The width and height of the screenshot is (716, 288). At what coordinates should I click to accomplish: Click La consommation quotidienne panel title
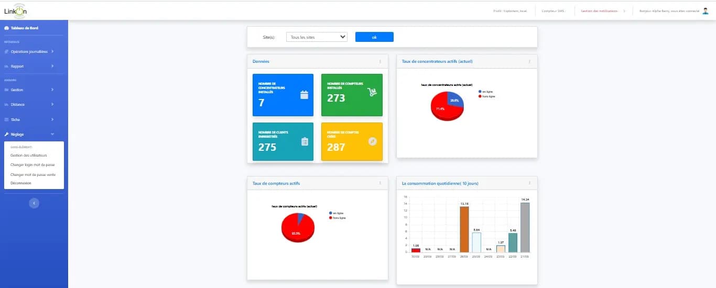click(x=440, y=183)
